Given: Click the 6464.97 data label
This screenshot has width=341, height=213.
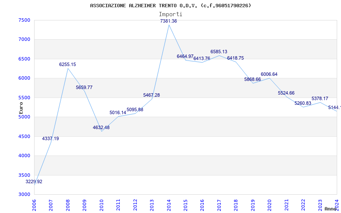Looking at the screenshot, I should tap(185, 57).
